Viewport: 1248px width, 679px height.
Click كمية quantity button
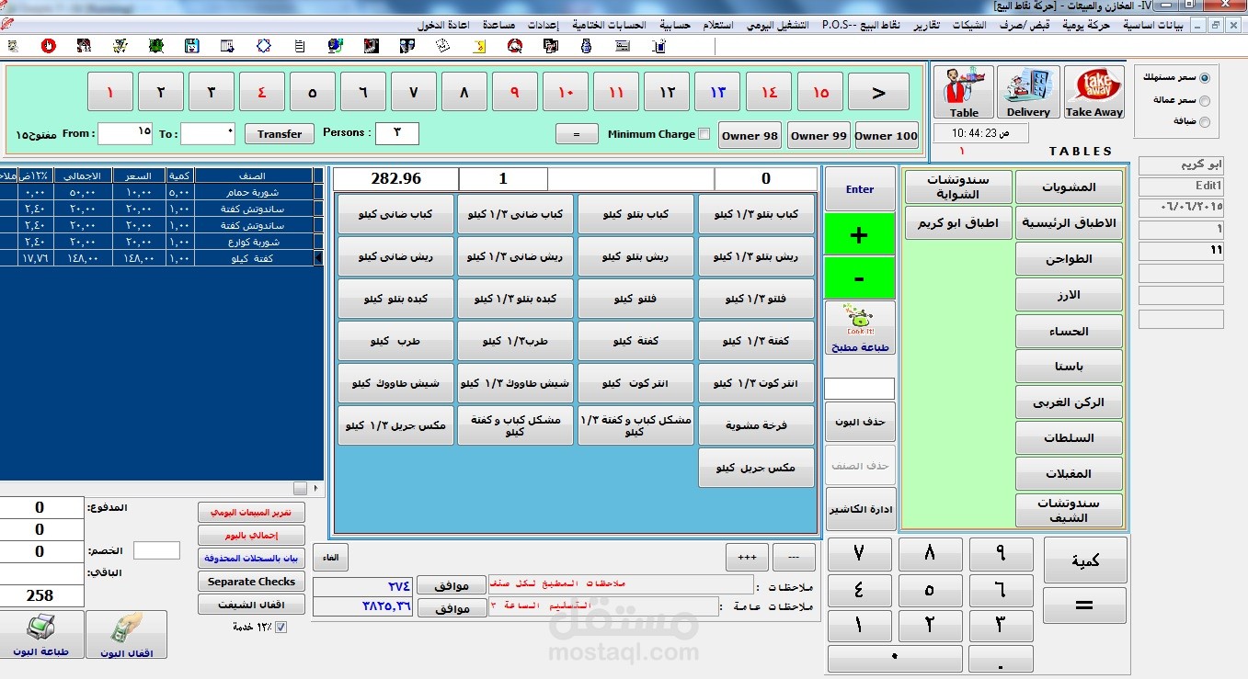click(1085, 560)
